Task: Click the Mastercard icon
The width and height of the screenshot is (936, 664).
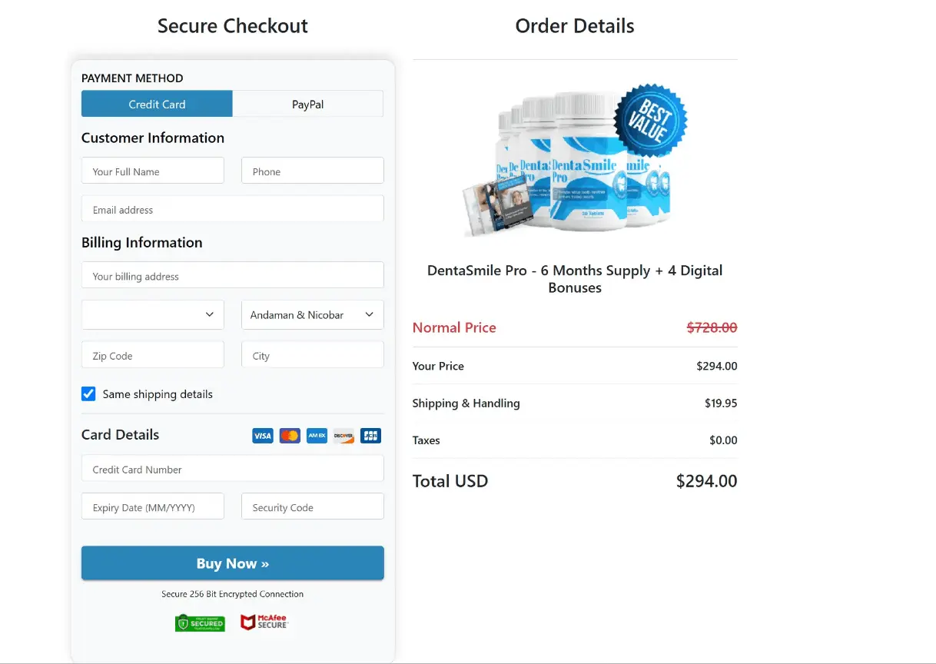Action: click(x=290, y=436)
